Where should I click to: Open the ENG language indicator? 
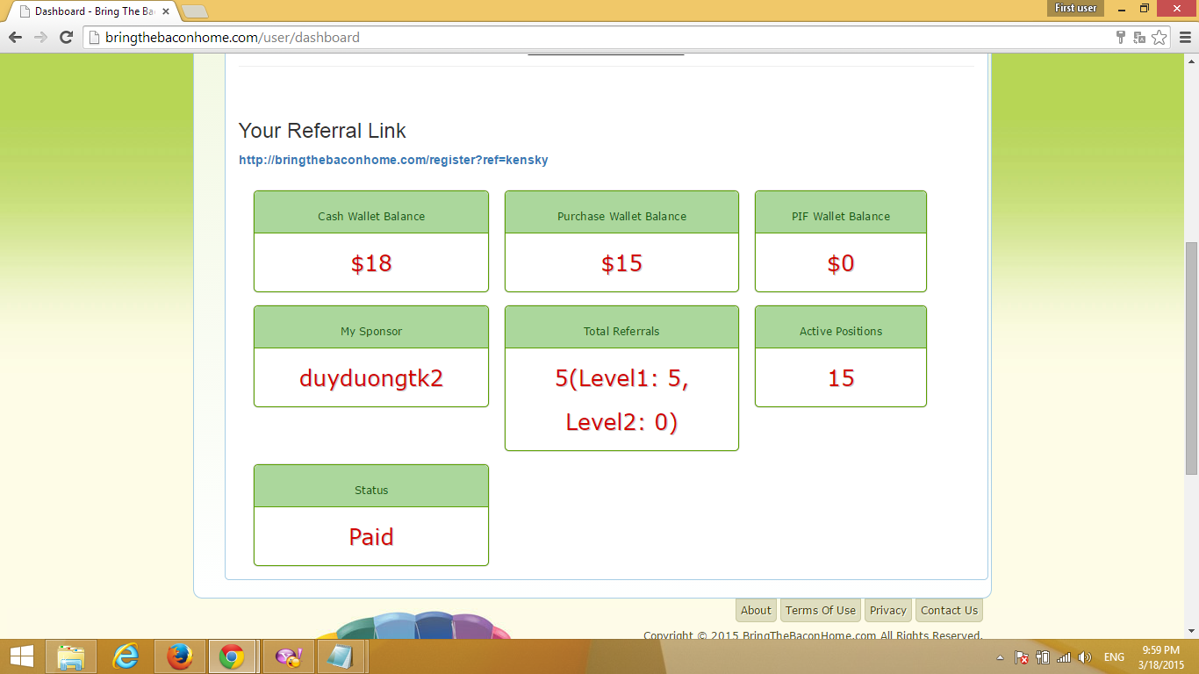pos(1113,656)
